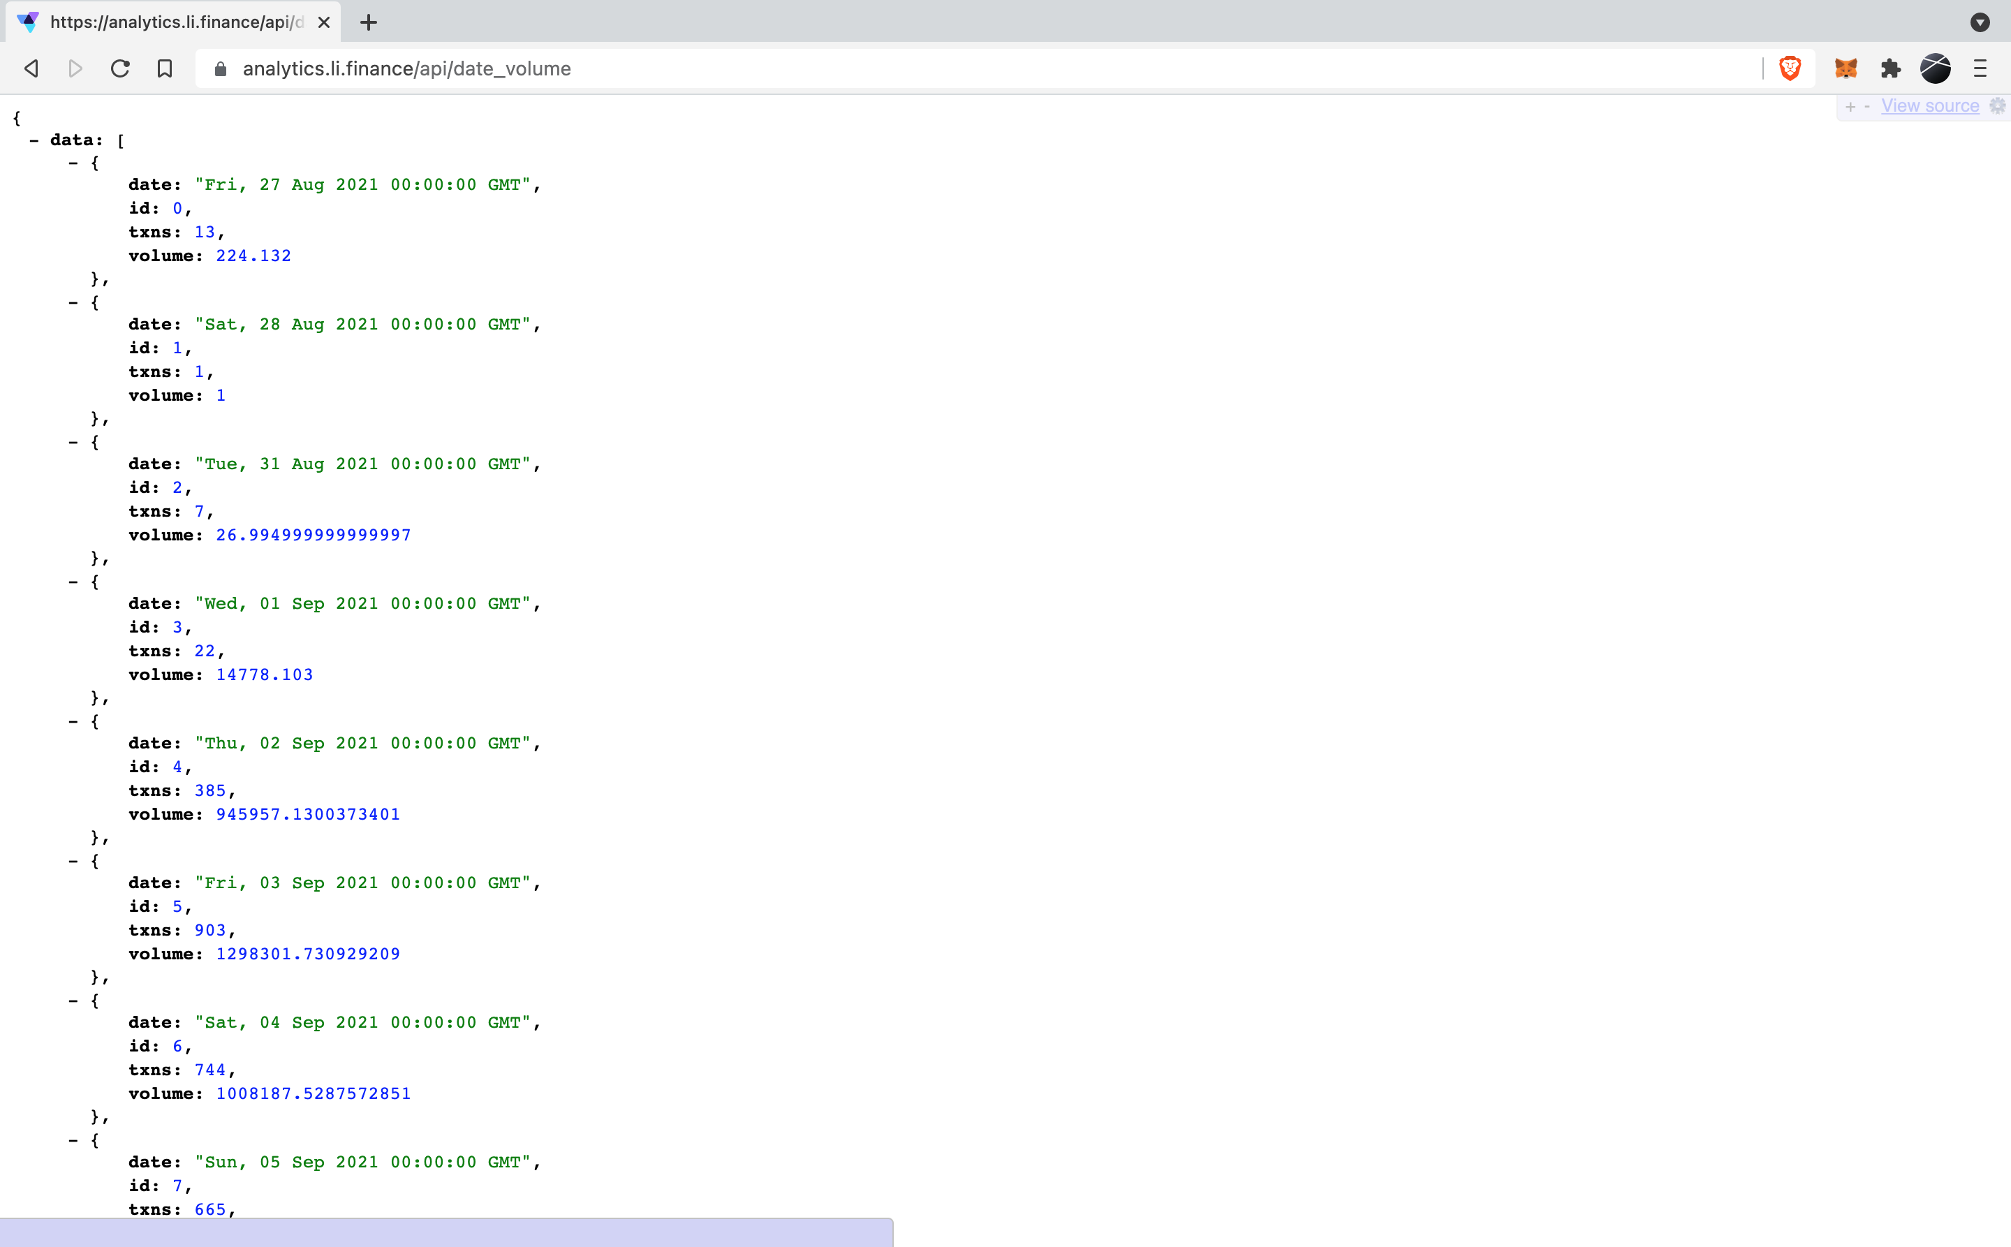The height and width of the screenshot is (1247, 2011).
Task: Click txns value 22
Action: pyautogui.click(x=205, y=651)
